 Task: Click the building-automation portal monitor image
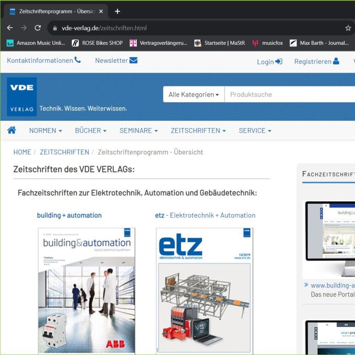click(x=330, y=239)
